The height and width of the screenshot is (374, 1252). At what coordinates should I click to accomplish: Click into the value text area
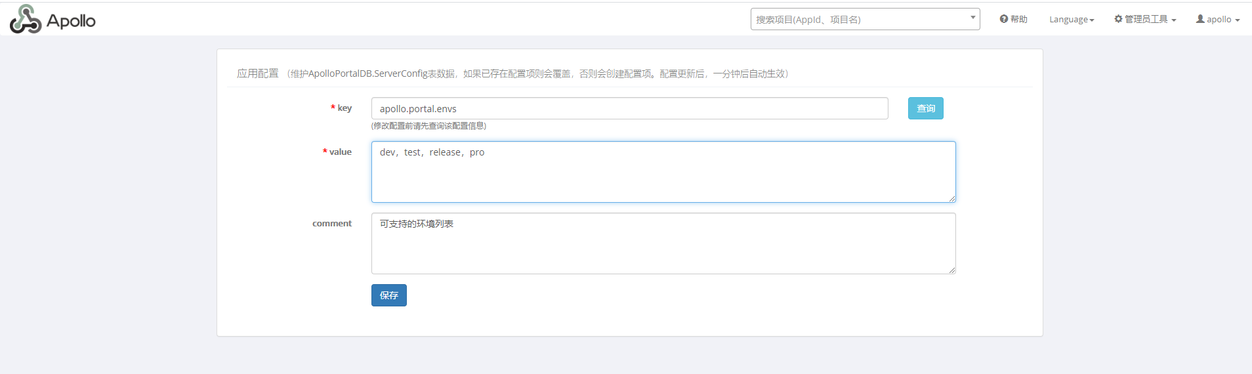click(663, 172)
